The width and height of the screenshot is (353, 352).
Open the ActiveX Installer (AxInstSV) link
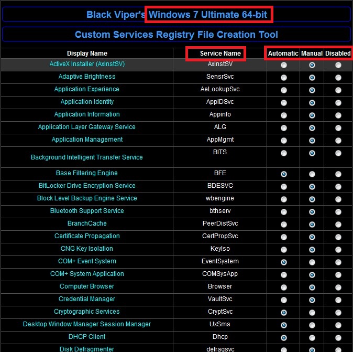tap(87, 64)
